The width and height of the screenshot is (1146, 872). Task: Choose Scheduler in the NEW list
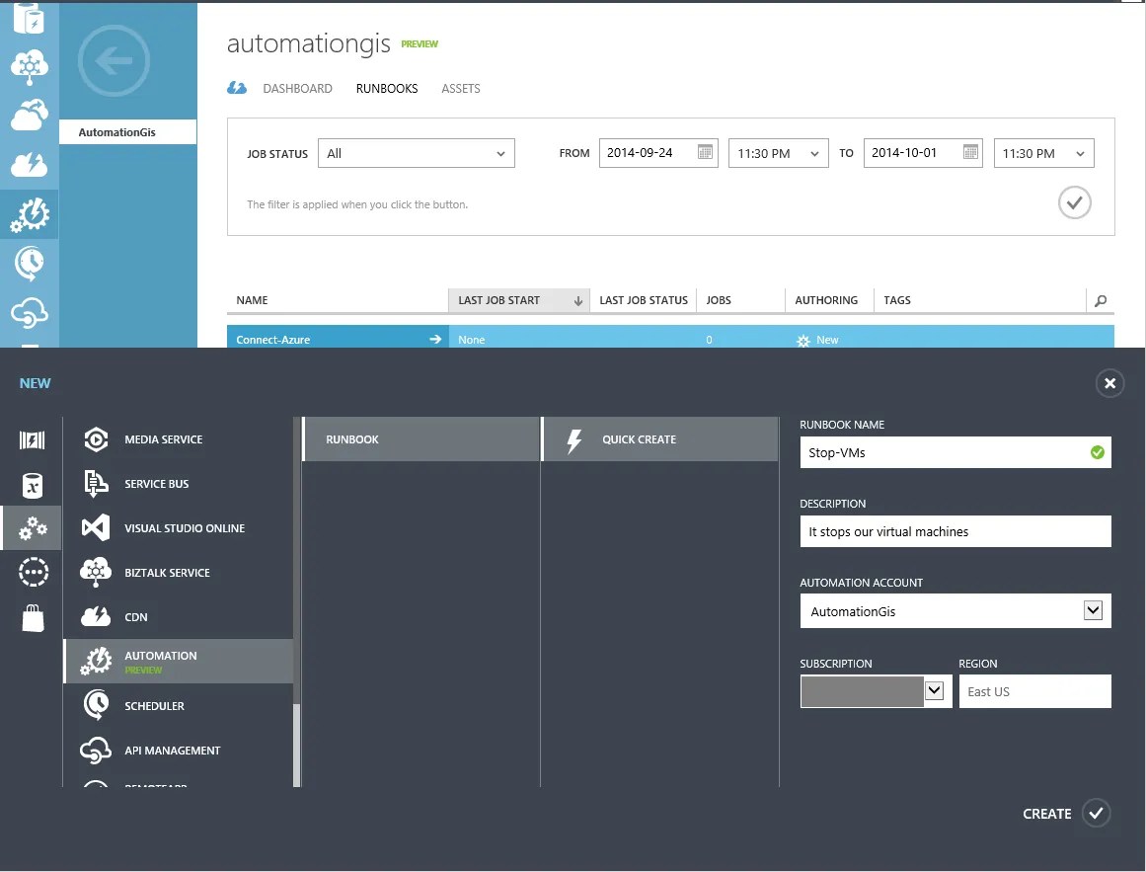(179, 706)
